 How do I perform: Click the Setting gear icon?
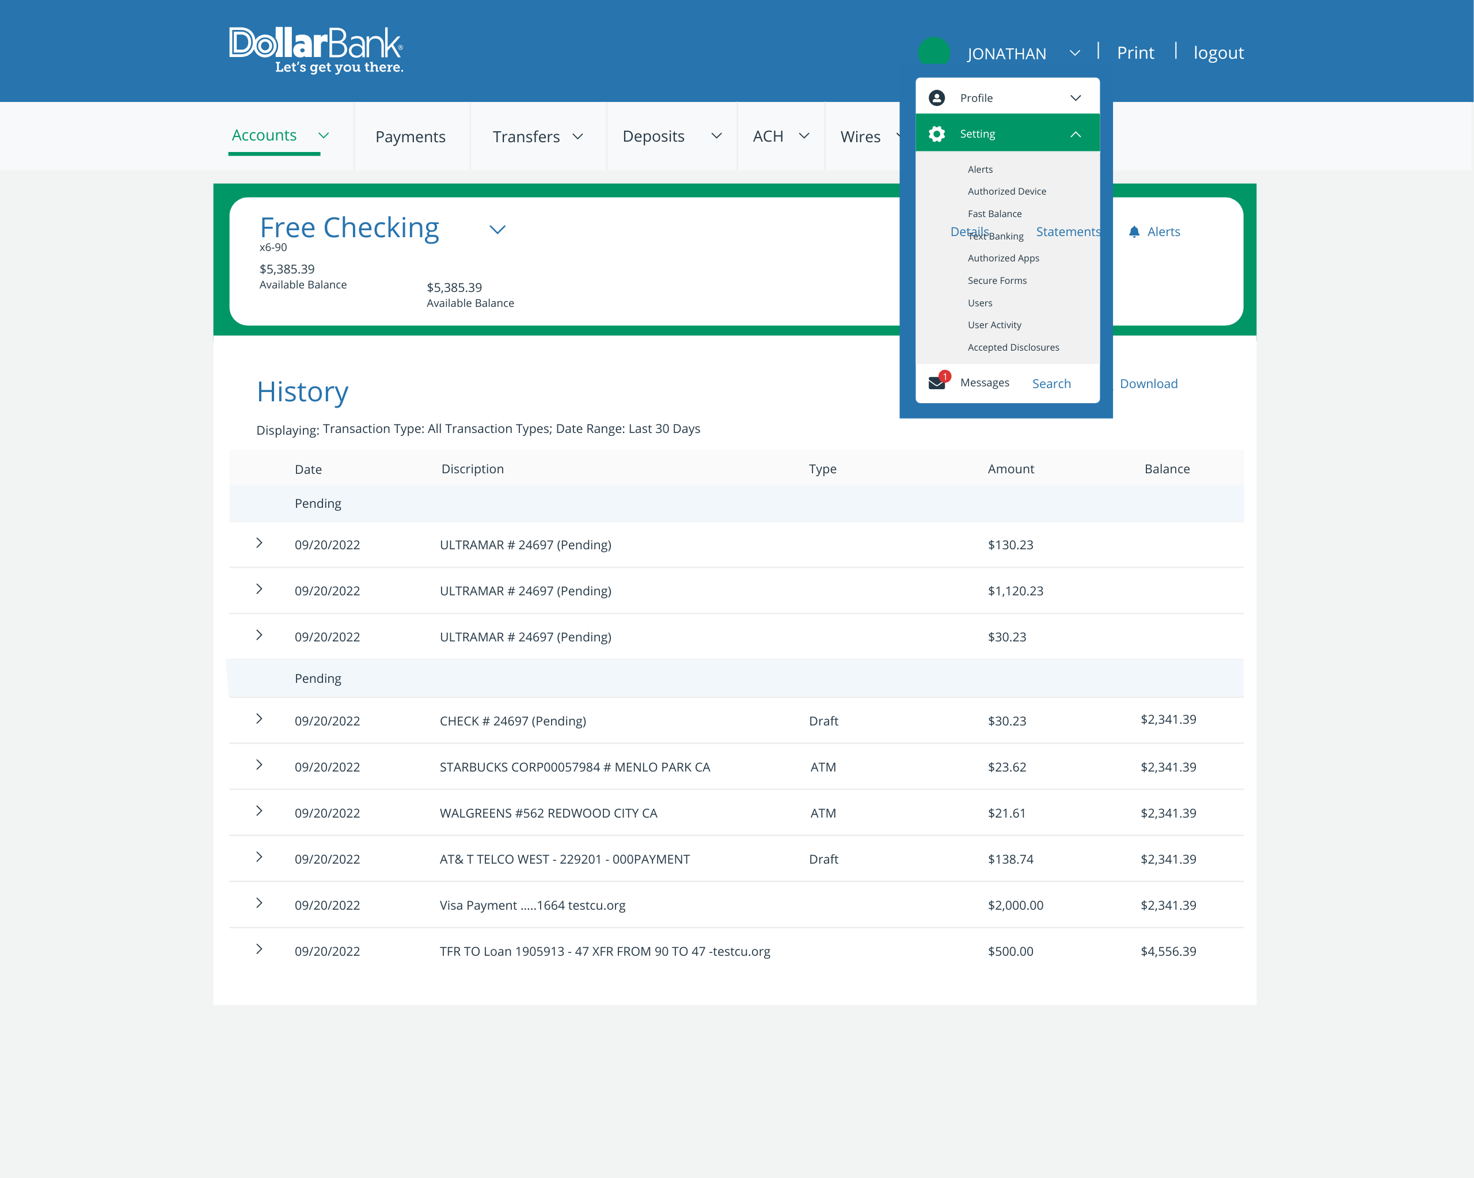(937, 134)
